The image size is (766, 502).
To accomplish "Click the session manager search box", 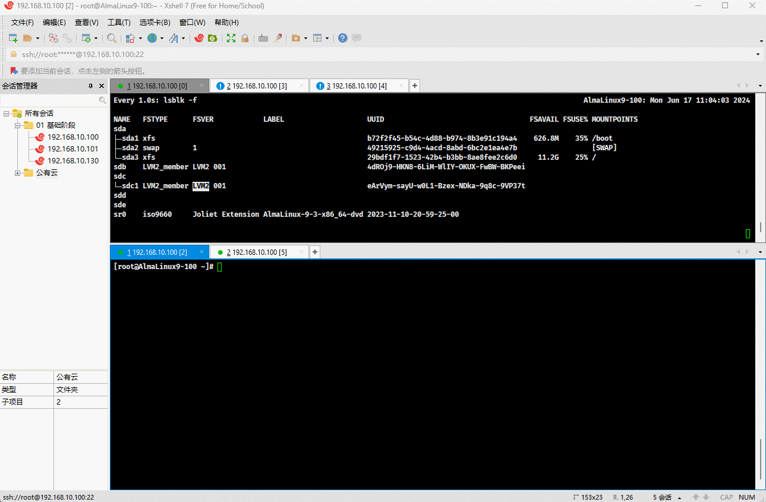I will (51, 100).
